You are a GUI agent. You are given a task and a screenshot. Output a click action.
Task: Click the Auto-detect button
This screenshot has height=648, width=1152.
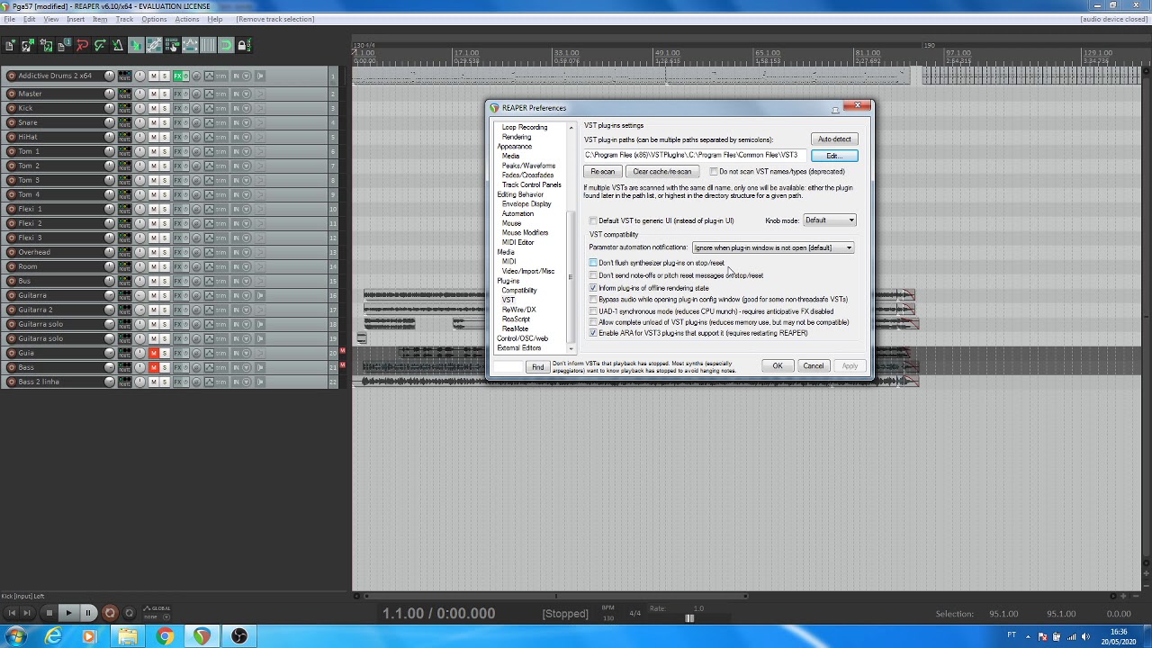[x=834, y=139]
